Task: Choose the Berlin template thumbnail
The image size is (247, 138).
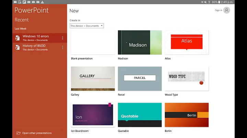Action: point(187,115)
